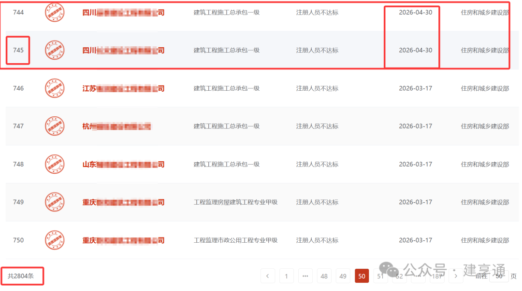The image size is (522, 291).
Task: Click the red stamp icon in row 750
Action: tap(55, 240)
